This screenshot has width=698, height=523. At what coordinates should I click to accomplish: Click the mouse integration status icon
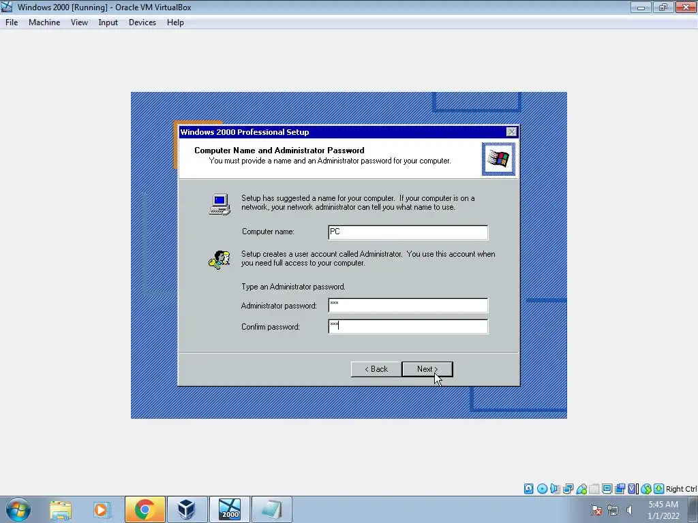pos(646,489)
